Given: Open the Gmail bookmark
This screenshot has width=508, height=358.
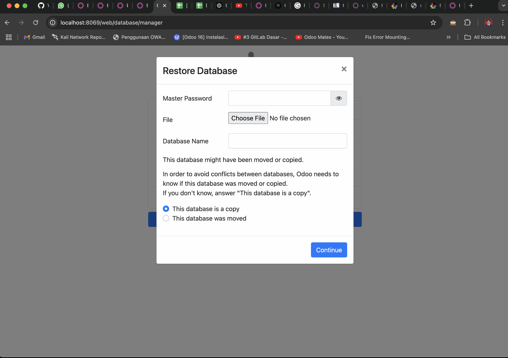Looking at the screenshot, I should [34, 37].
